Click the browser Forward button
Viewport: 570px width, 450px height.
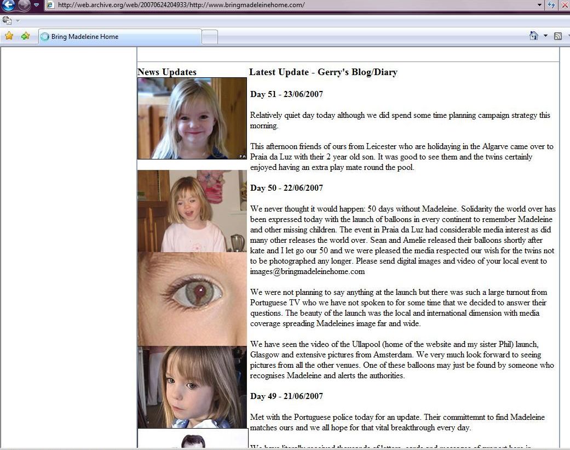(x=24, y=5)
